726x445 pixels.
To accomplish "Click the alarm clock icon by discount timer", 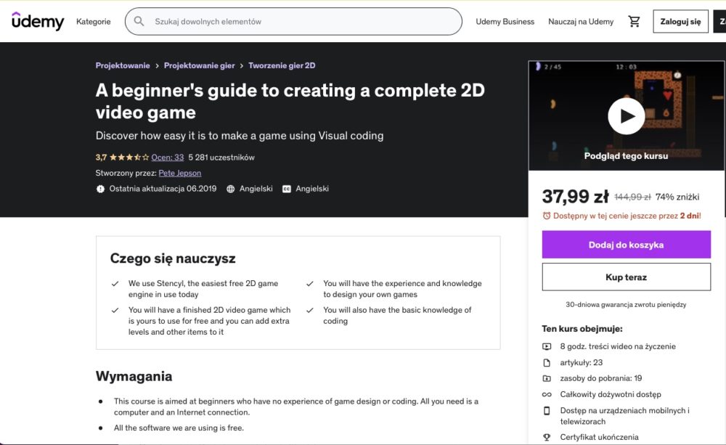I will [x=547, y=216].
